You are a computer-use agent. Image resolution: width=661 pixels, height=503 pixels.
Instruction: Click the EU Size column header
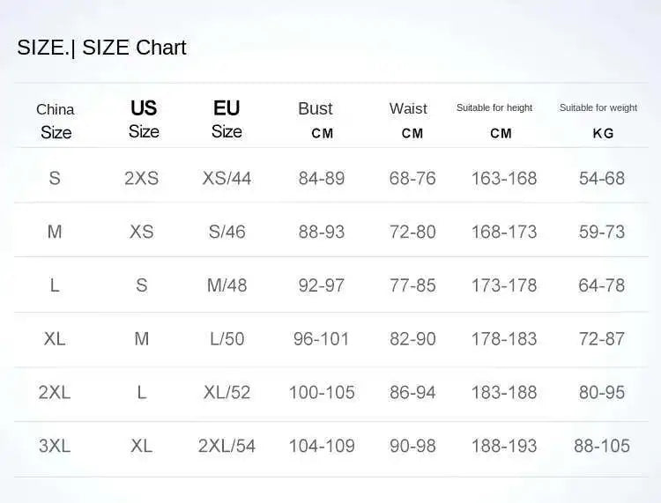227,119
